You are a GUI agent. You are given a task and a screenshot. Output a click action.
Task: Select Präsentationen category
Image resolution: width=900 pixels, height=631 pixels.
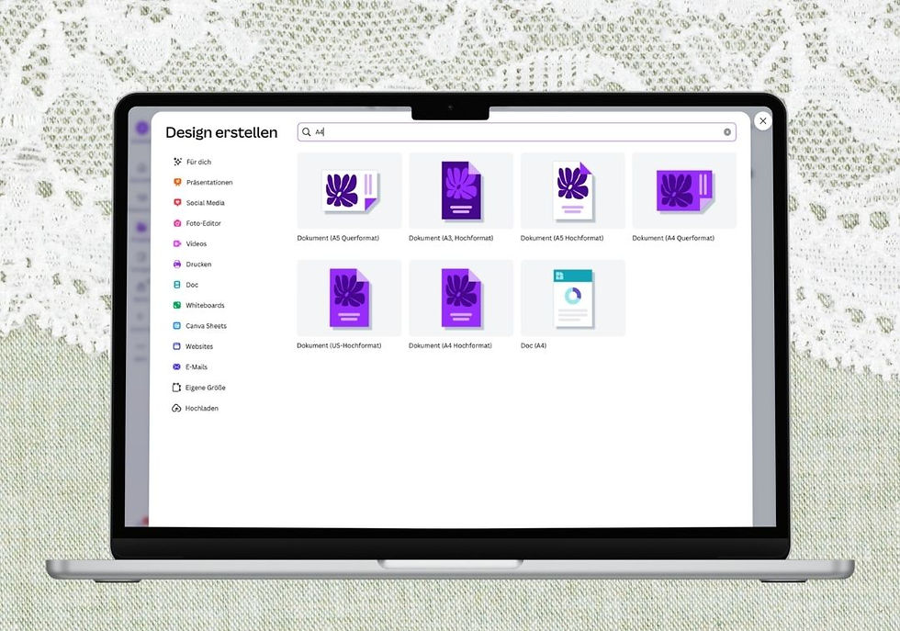[x=209, y=182]
